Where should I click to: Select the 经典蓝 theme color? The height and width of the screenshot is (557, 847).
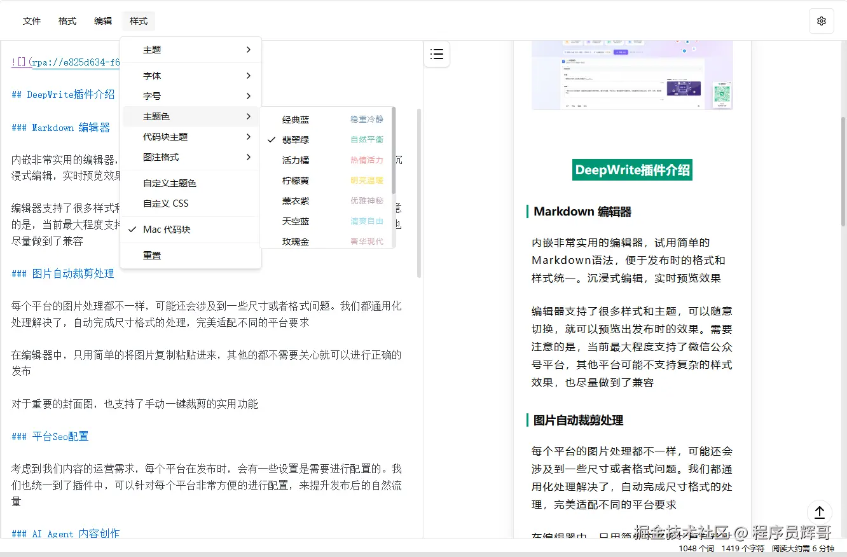pyautogui.click(x=326, y=120)
